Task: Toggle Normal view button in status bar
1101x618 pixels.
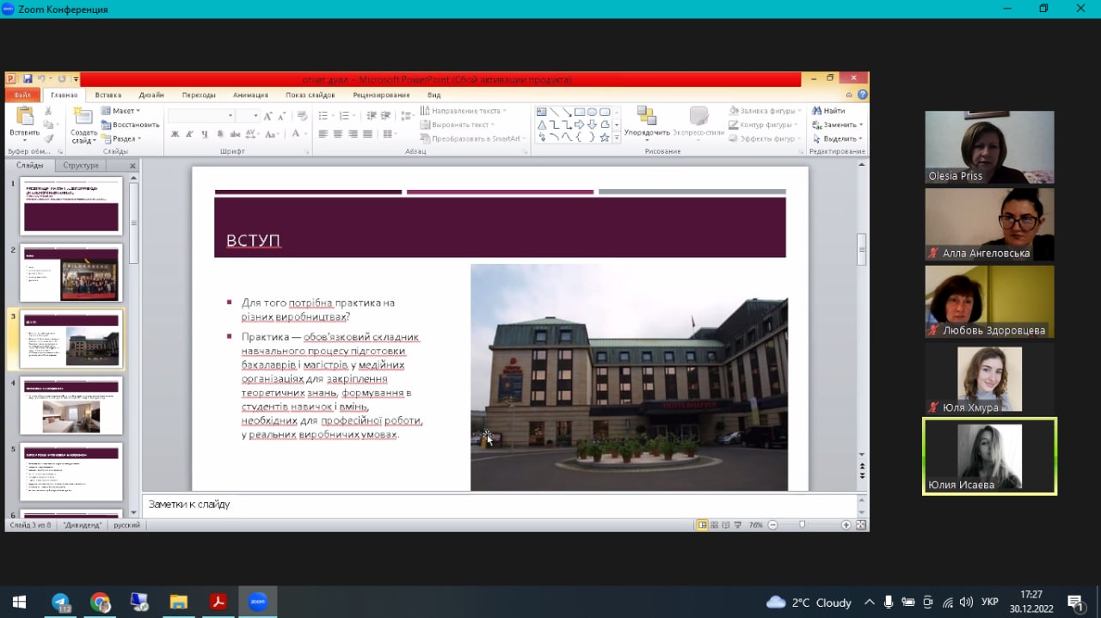Action: point(703,525)
